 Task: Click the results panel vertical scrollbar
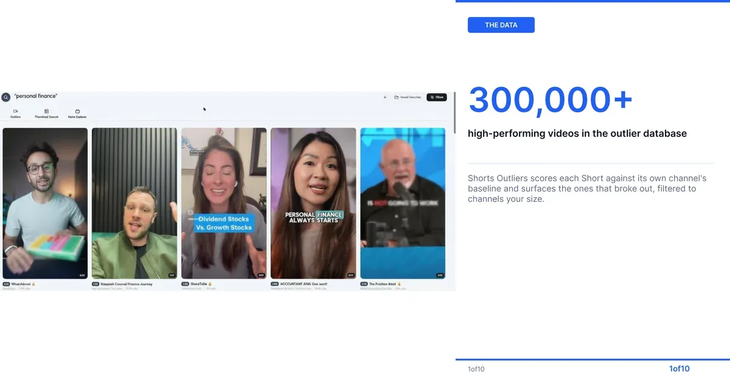pyautogui.click(x=454, y=113)
